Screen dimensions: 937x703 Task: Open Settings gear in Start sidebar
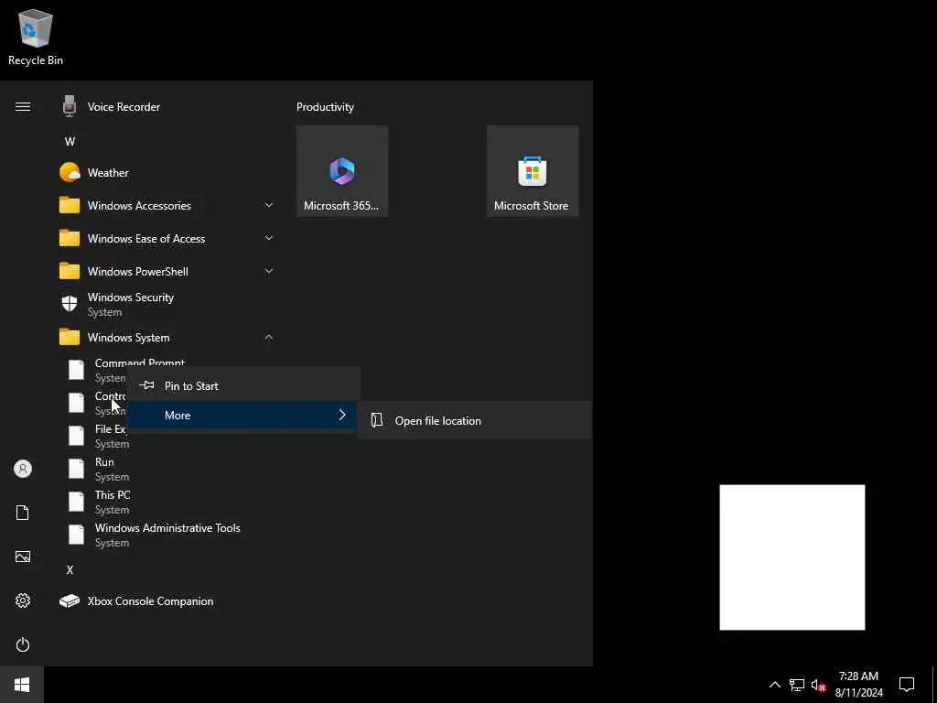pos(23,600)
